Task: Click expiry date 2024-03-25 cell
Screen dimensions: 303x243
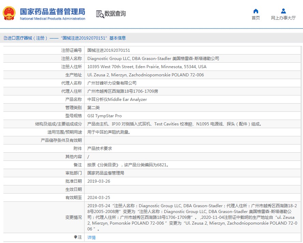Action: point(99,198)
